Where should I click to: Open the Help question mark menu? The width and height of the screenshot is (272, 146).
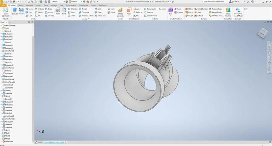coord(252,2)
